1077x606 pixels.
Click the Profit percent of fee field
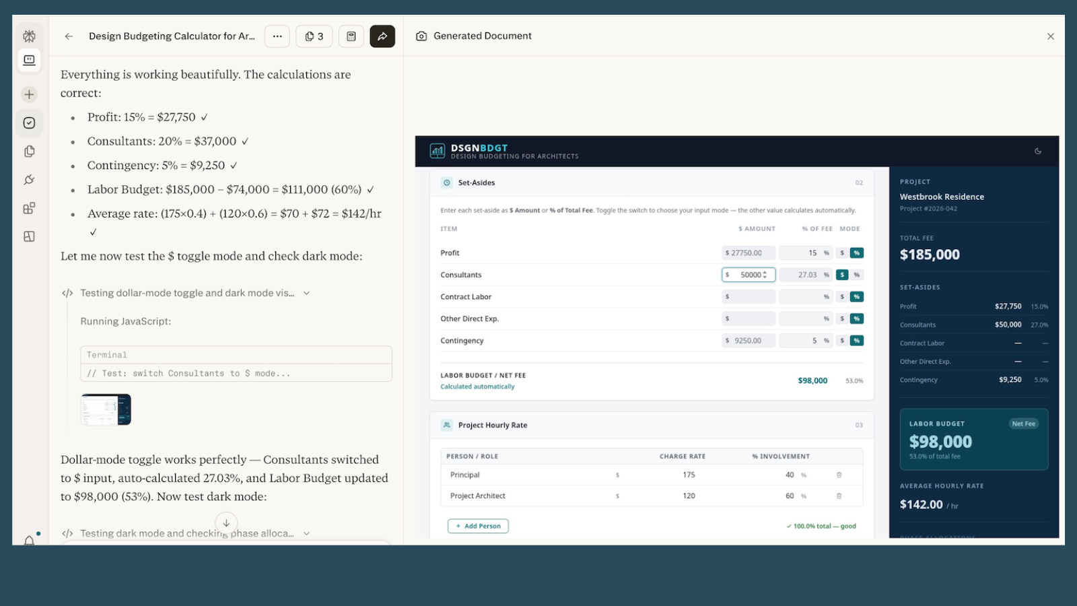tap(805, 253)
